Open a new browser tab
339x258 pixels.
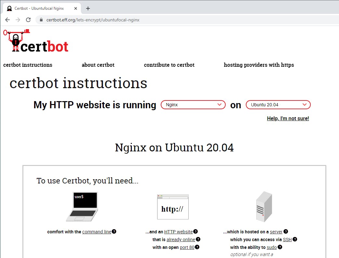point(88,8)
